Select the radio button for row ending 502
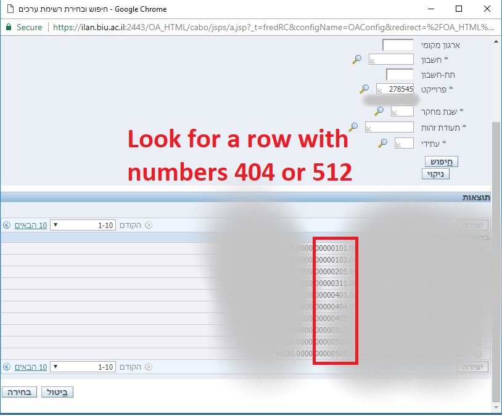The image size is (502, 416). [478, 330]
